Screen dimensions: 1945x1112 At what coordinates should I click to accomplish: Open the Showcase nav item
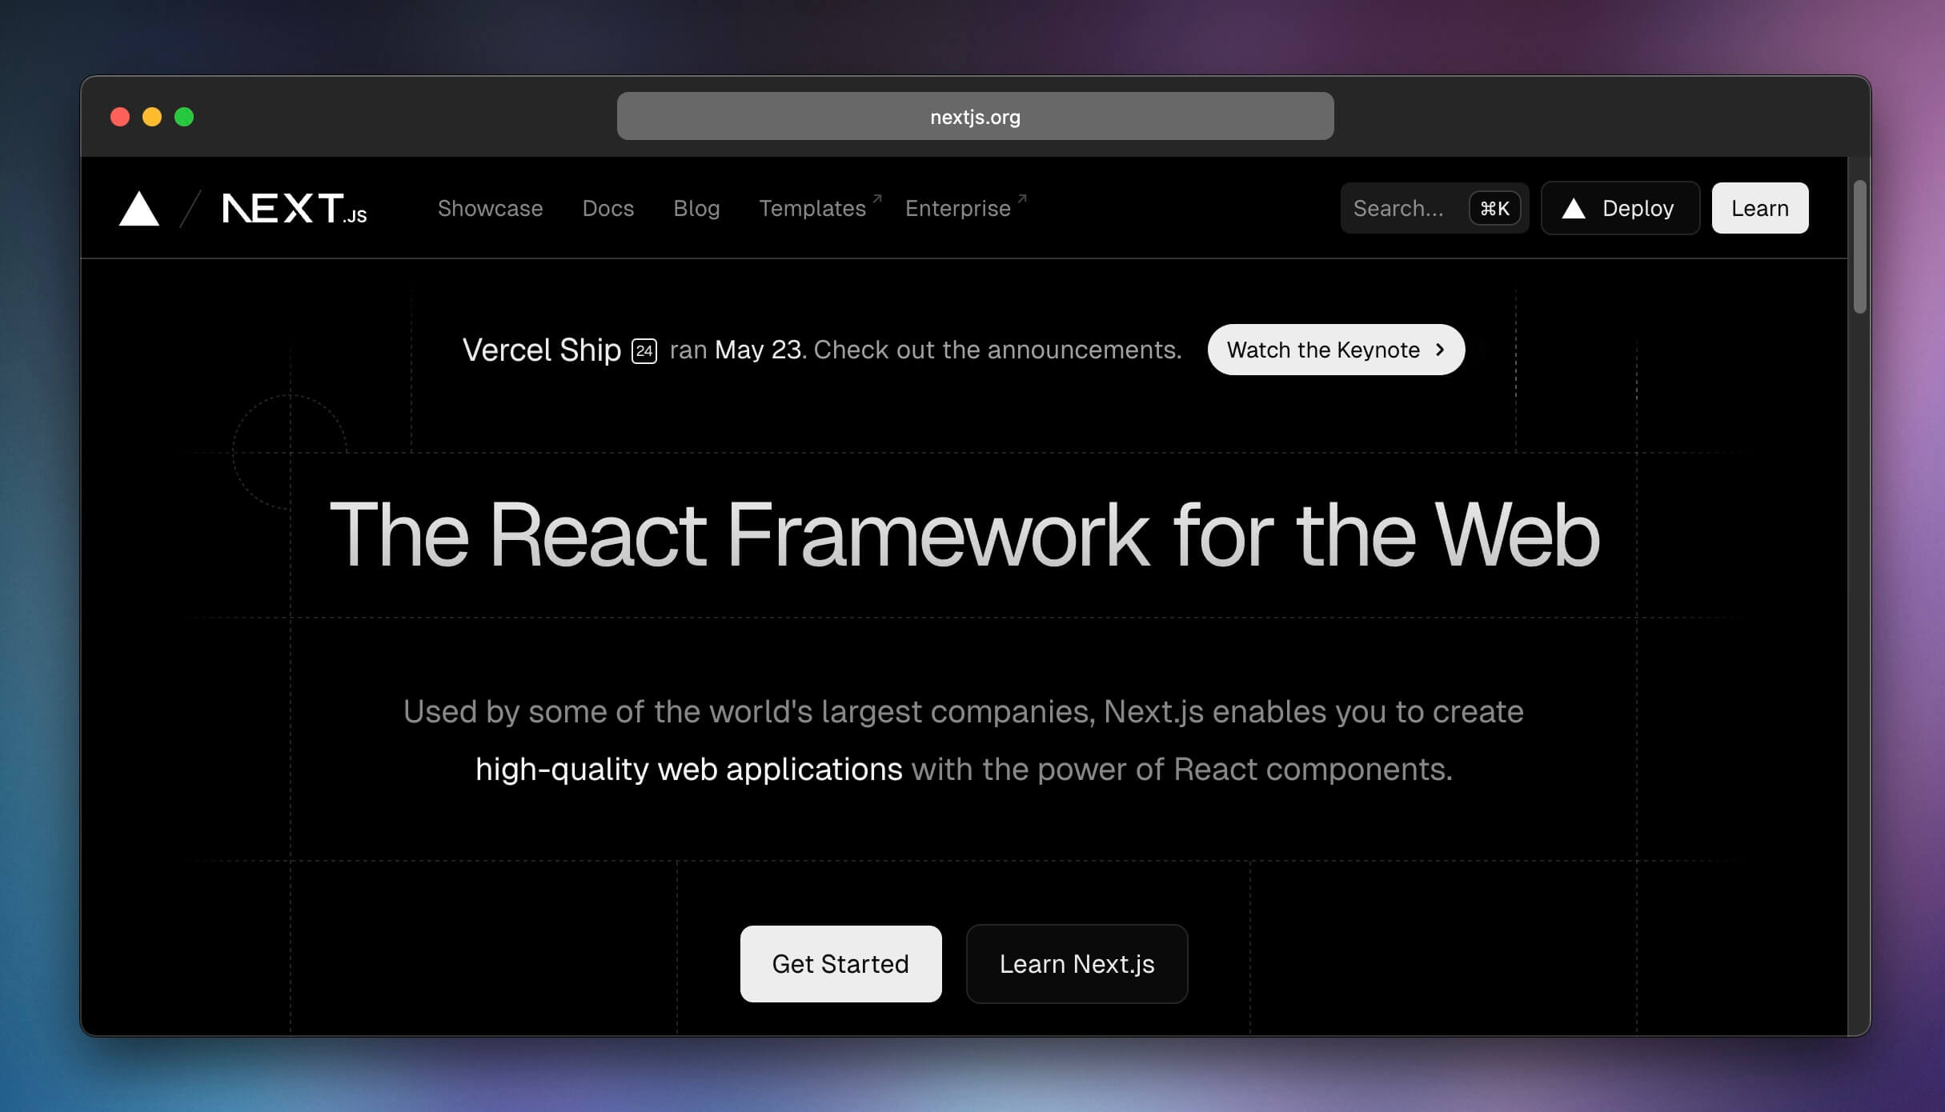(x=490, y=209)
